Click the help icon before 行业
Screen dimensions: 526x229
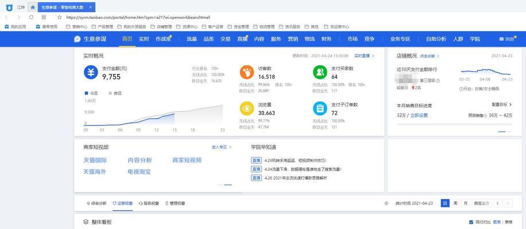click(461, 89)
